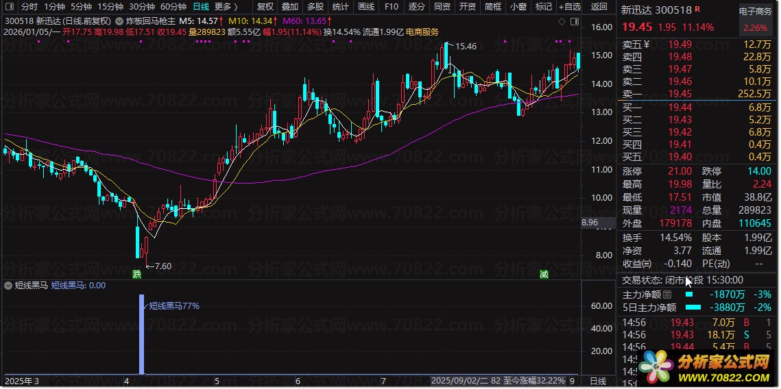Add stock with +自选 button
The width and height of the screenshot is (781, 389).
tap(569, 7)
